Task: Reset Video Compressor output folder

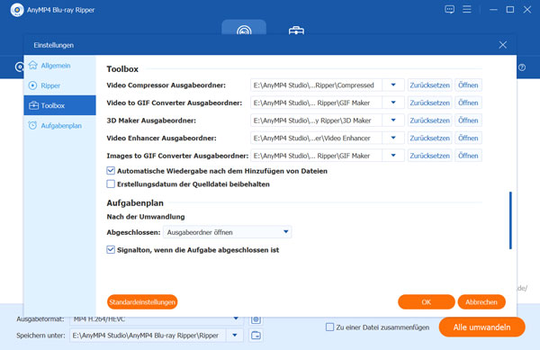Action: tap(430, 85)
